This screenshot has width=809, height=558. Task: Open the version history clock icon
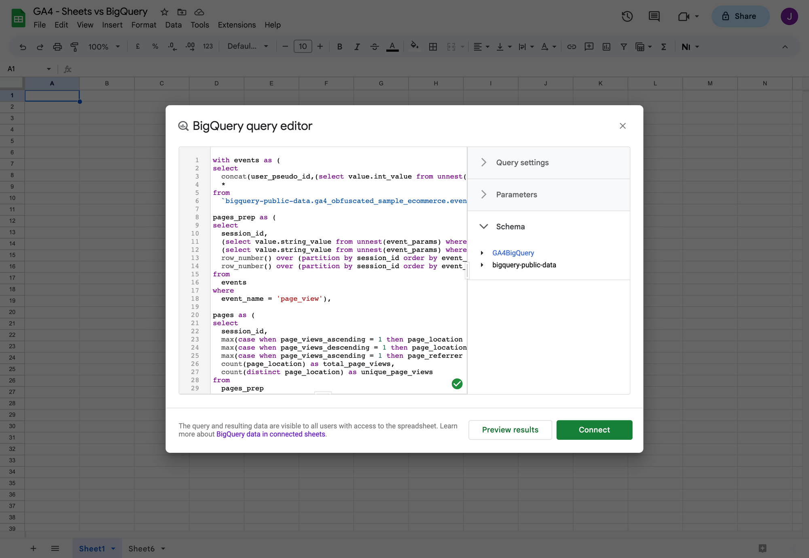pyautogui.click(x=627, y=16)
